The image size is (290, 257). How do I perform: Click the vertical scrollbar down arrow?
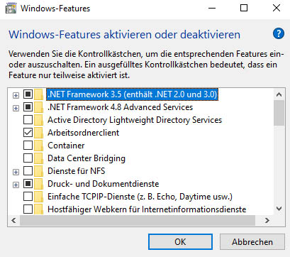click(x=279, y=209)
